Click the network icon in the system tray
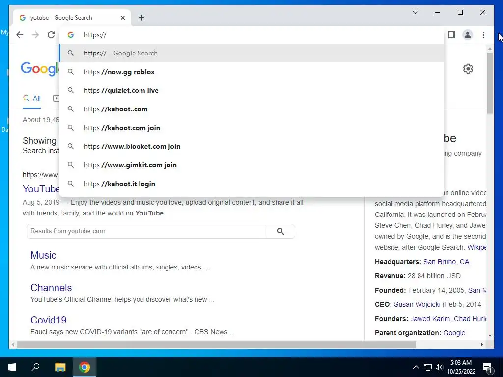The height and width of the screenshot is (377, 503). tap(428, 367)
